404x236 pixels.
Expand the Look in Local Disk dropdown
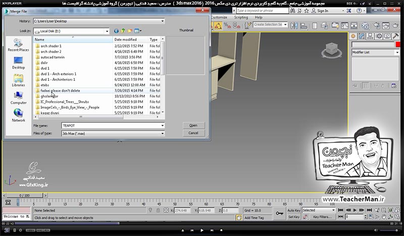[x=107, y=31]
